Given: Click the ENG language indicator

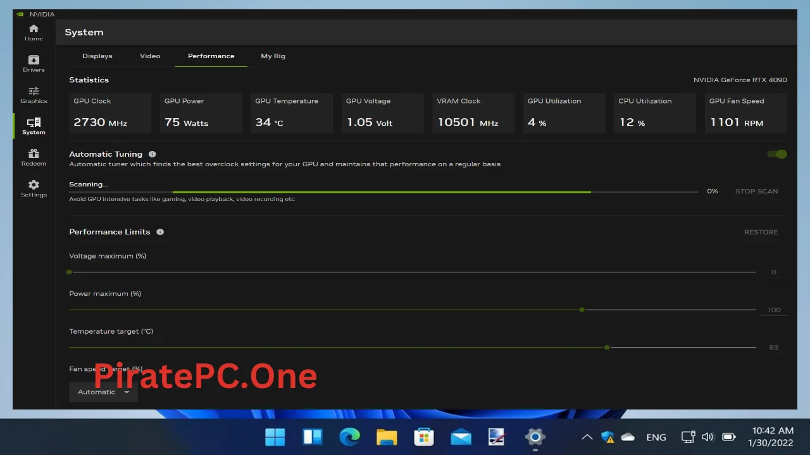Looking at the screenshot, I should 656,437.
